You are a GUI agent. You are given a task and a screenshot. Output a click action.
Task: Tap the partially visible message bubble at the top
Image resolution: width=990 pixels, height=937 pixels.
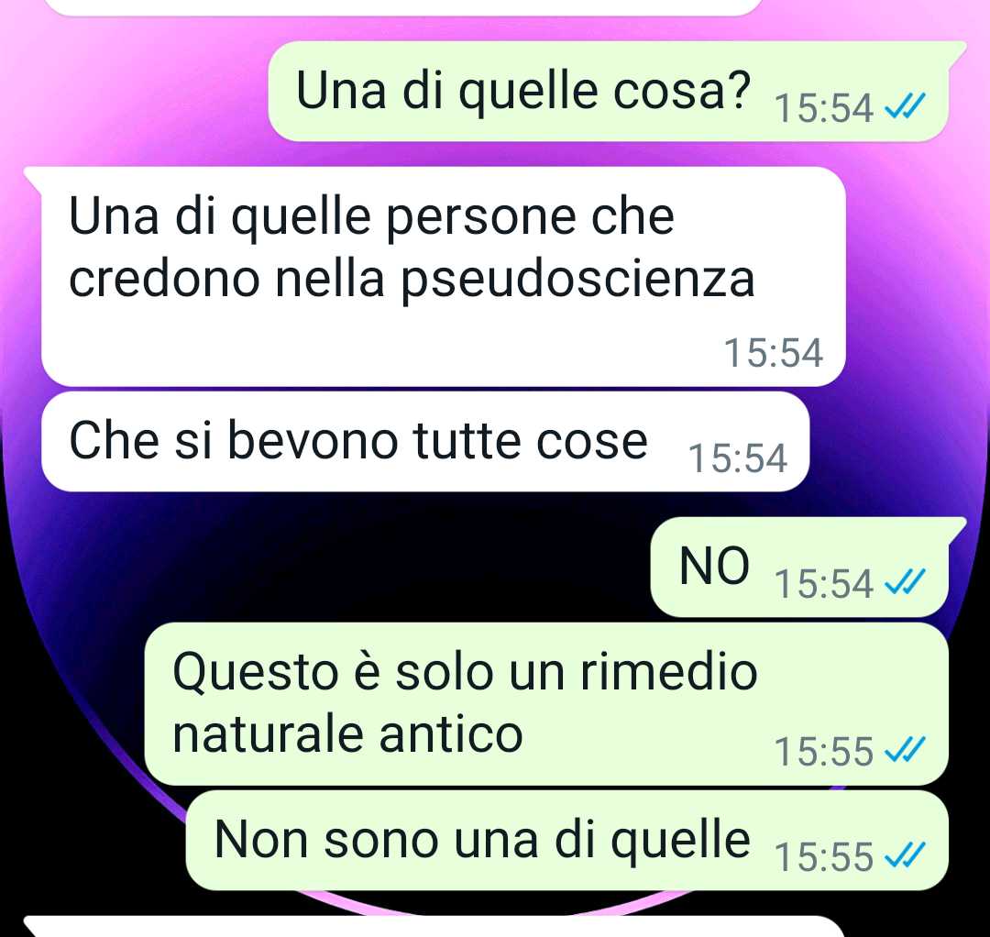(404, 7)
